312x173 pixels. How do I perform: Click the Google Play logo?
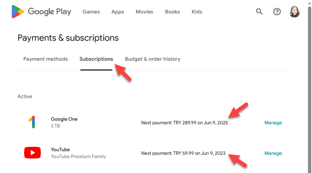[41, 12]
